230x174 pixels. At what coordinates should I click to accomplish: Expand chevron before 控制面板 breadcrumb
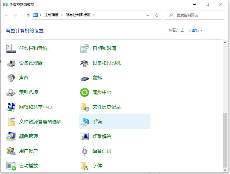(41, 15)
